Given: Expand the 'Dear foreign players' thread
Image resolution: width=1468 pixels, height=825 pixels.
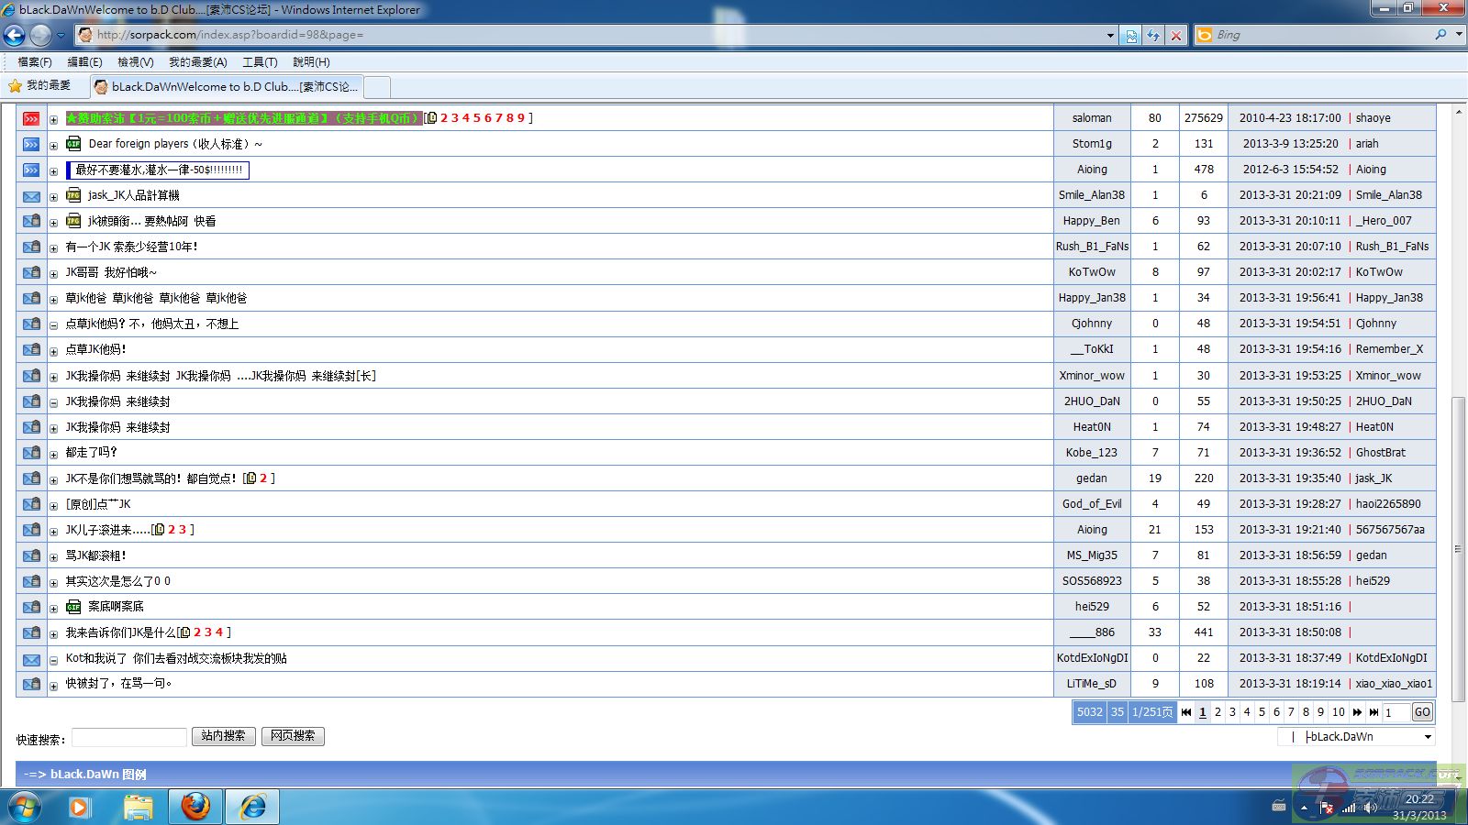Looking at the screenshot, I should pyautogui.click(x=54, y=145).
